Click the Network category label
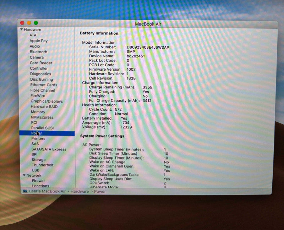This screenshot has width=284, height=230. click(34, 175)
